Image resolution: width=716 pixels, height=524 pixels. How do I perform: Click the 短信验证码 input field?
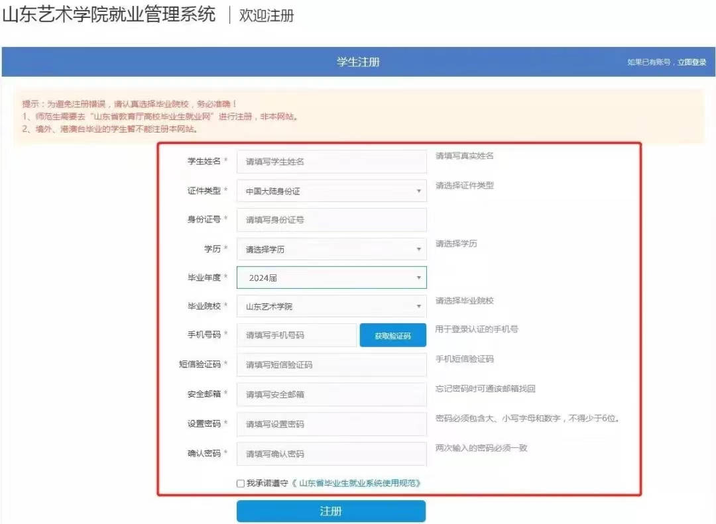tap(331, 364)
